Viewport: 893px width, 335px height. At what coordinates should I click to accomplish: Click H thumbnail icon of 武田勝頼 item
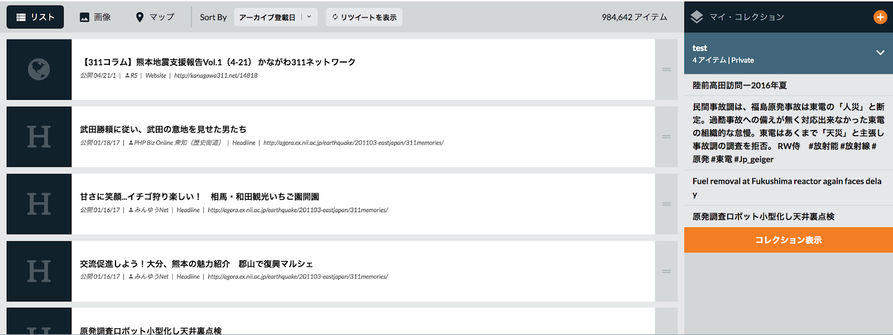[x=39, y=137]
